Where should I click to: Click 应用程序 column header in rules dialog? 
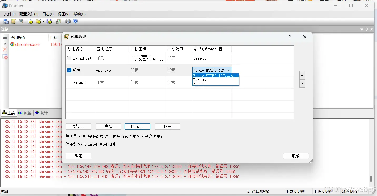[x=112, y=49]
